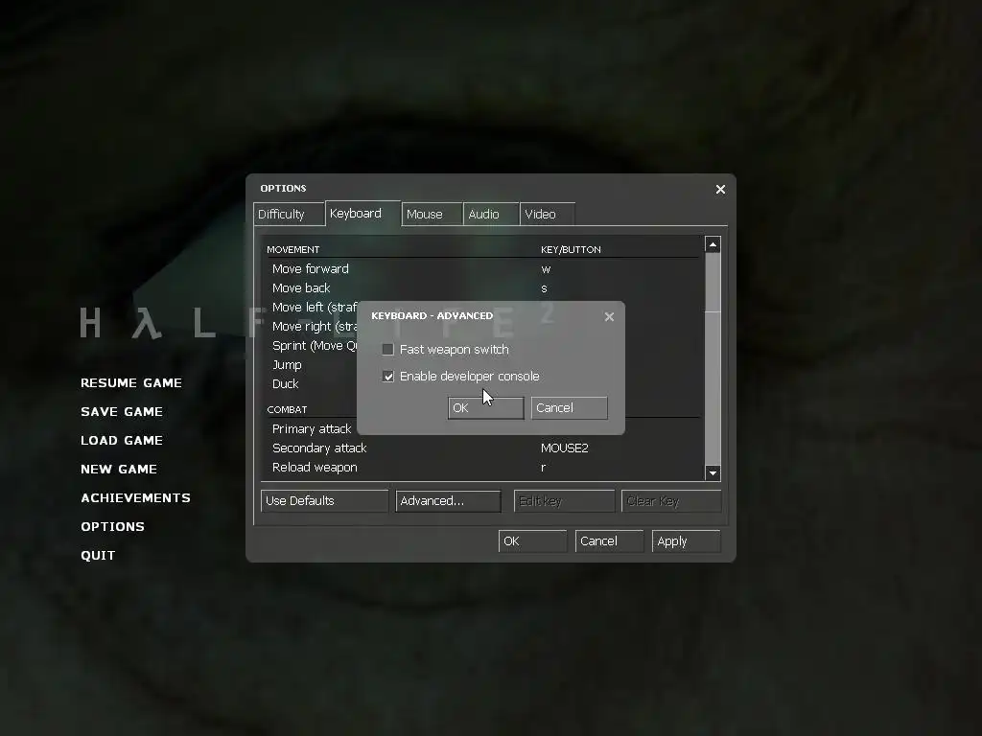The height and width of the screenshot is (736, 982).
Task: Select the Reload weapon row
Action: pos(482,468)
